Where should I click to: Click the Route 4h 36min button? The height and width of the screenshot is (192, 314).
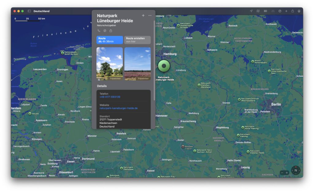(x=109, y=40)
